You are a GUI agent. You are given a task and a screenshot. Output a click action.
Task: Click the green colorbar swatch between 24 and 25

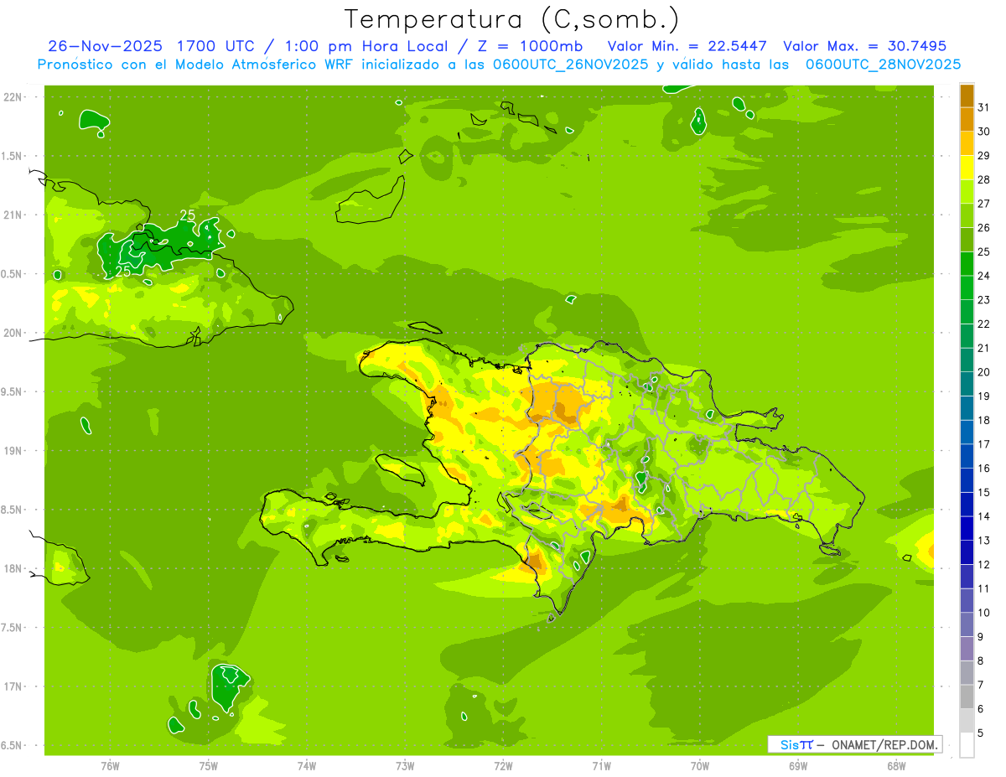(967, 263)
